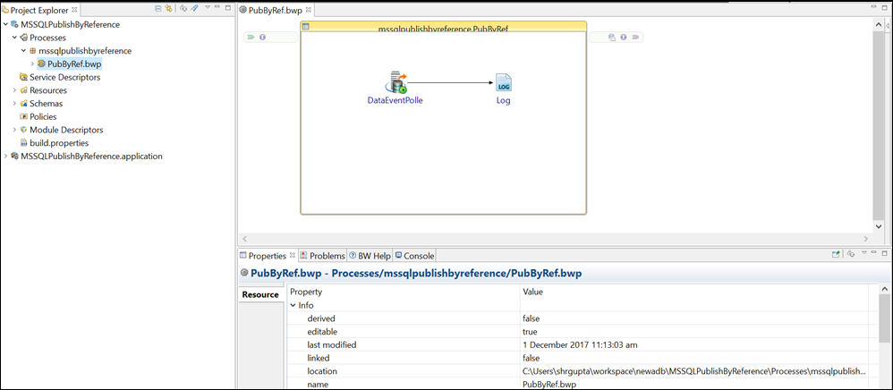
Task: Click the 'last modified' property row
Action: pyautogui.click(x=577, y=344)
